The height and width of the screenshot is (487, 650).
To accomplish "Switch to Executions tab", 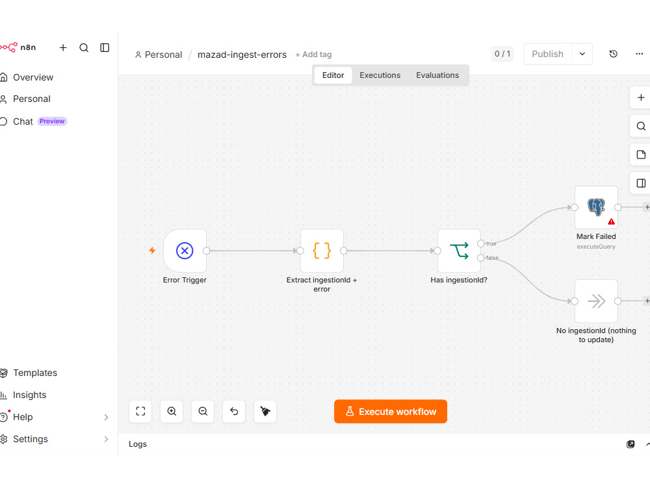I will pyautogui.click(x=380, y=75).
